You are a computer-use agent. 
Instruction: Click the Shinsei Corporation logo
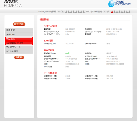click(x=119, y=4)
